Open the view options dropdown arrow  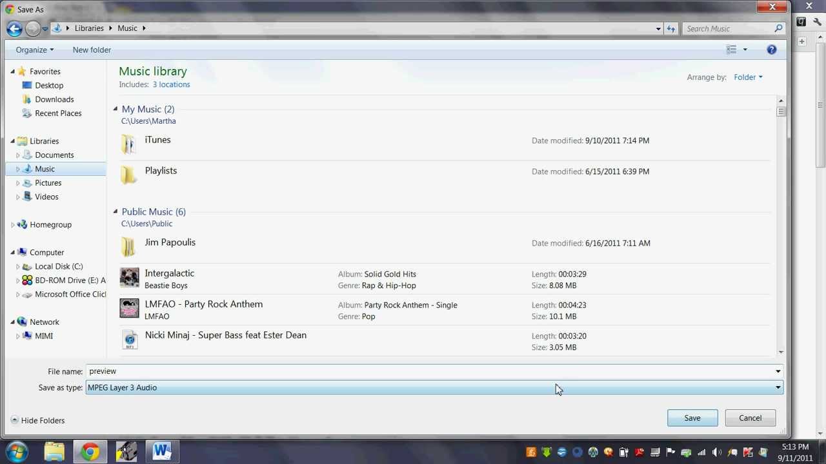(745, 50)
